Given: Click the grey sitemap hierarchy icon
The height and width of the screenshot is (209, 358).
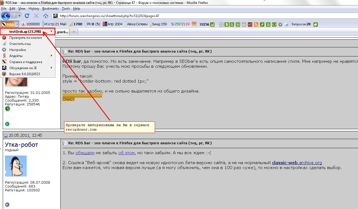Looking at the screenshot, I should (244, 24).
